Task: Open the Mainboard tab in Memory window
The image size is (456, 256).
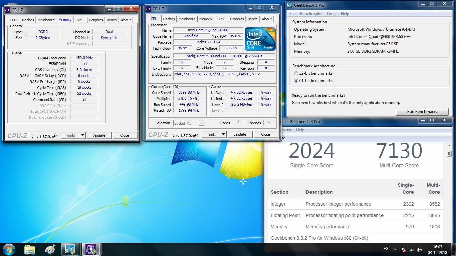Action: click(x=46, y=20)
